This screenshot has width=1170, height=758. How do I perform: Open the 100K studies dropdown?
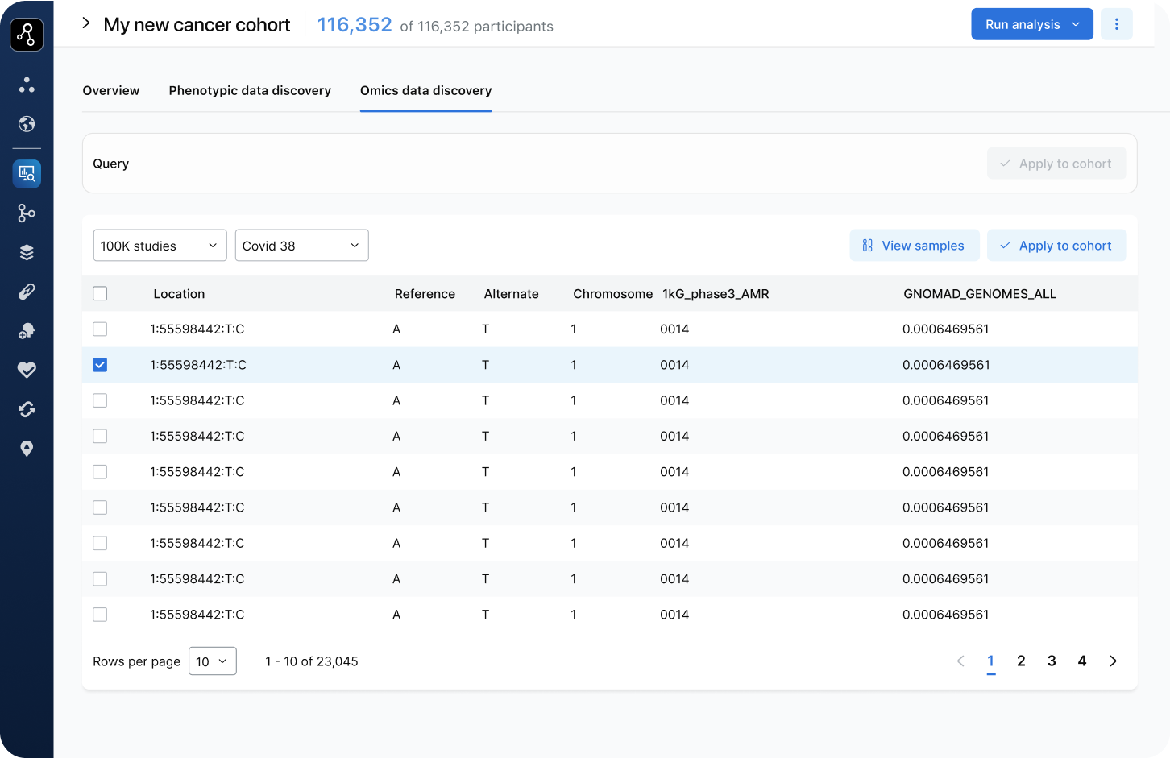tap(160, 246)
